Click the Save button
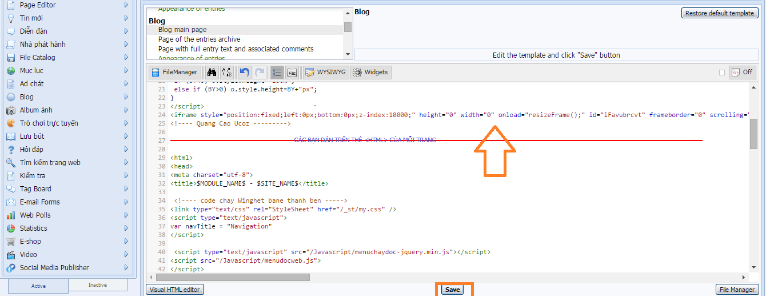Screen dimensions: 766x297 point(452,290)
